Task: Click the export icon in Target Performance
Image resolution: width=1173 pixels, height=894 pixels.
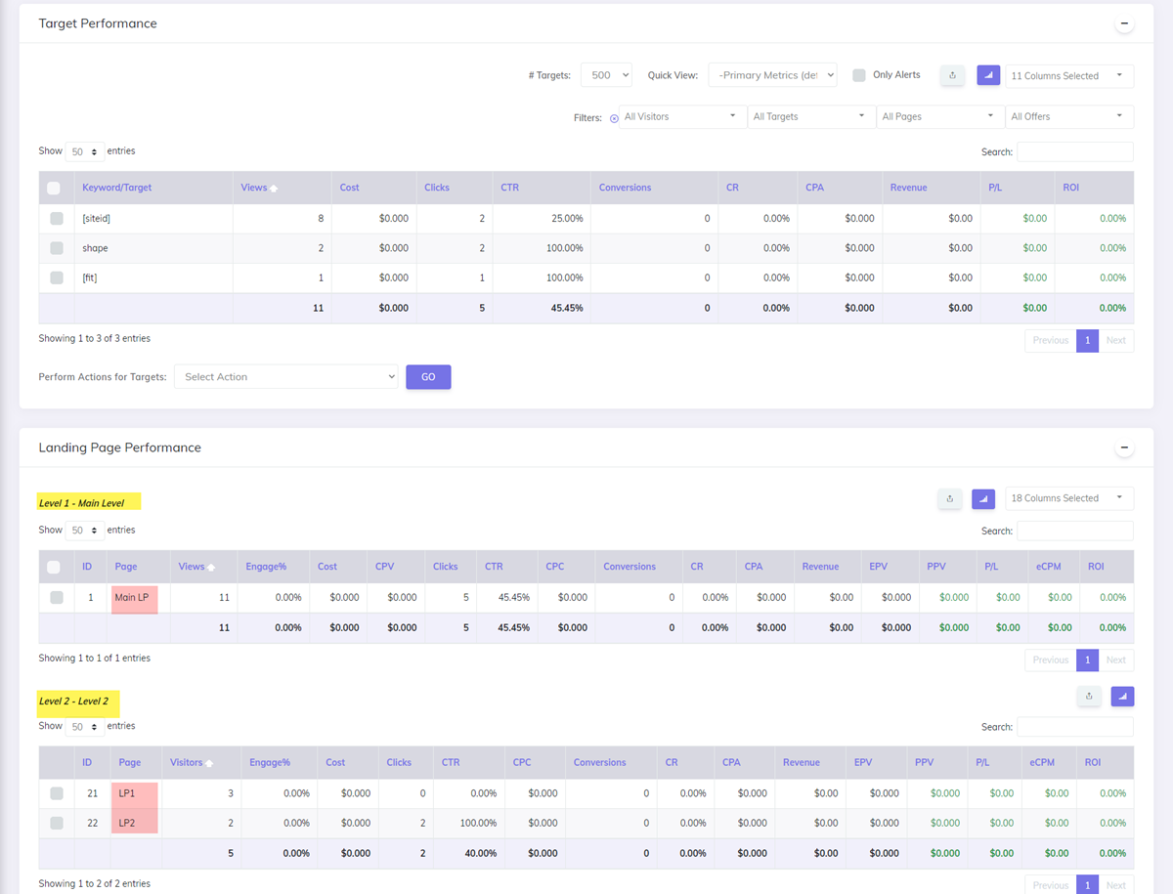Action: point(952,75)
